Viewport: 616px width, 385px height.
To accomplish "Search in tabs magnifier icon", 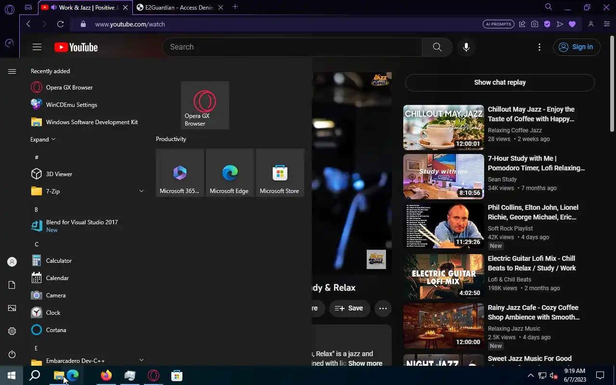I will [548, 7].
